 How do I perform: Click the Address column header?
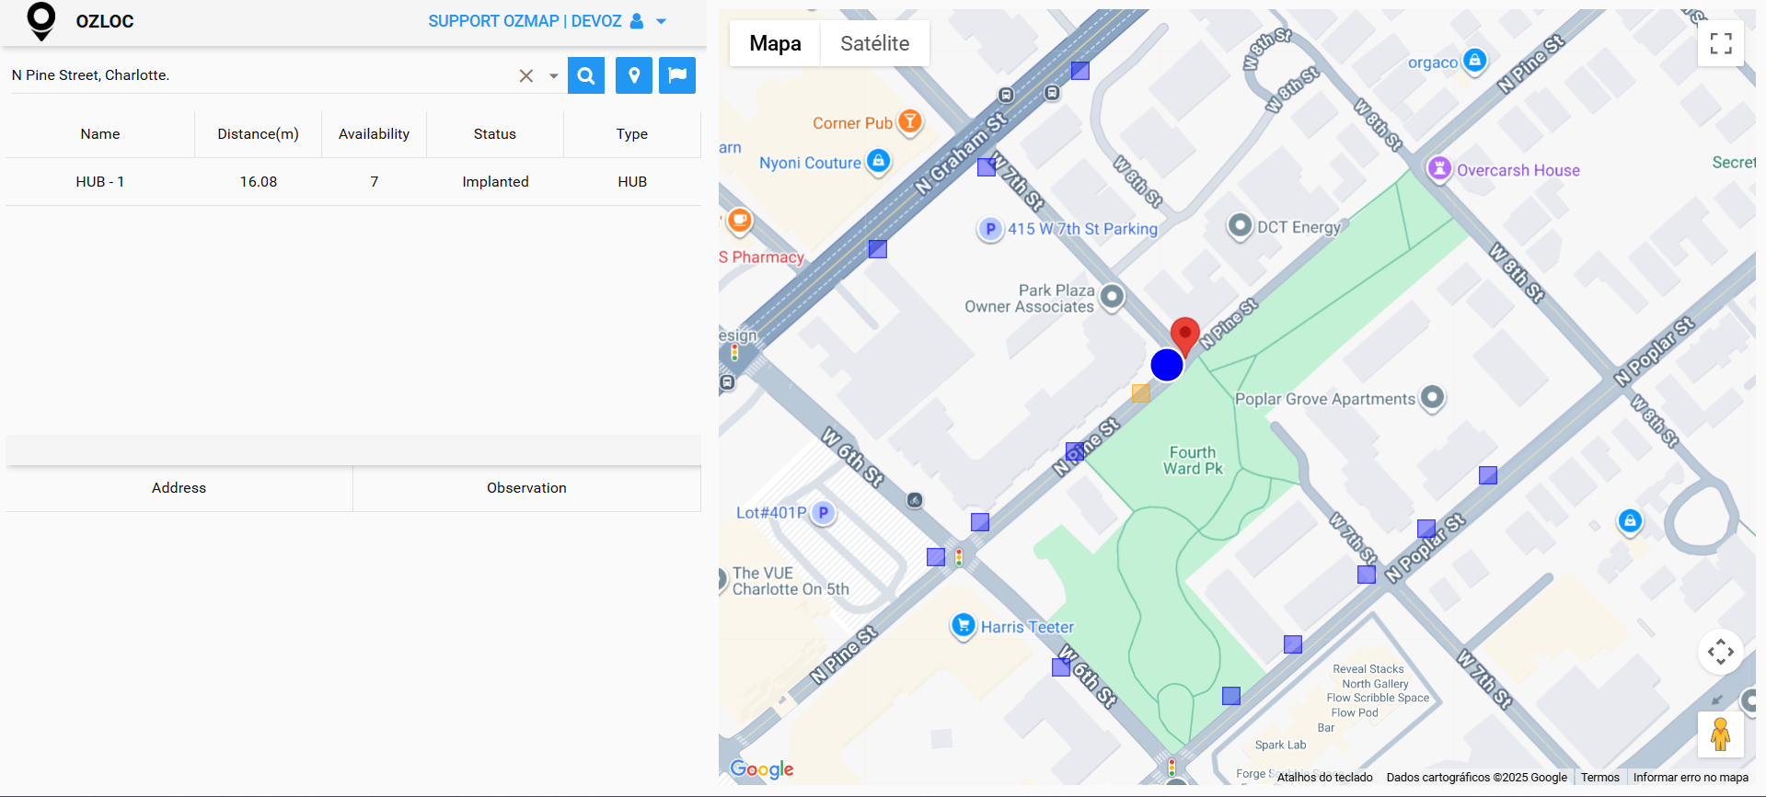(179, 488)
